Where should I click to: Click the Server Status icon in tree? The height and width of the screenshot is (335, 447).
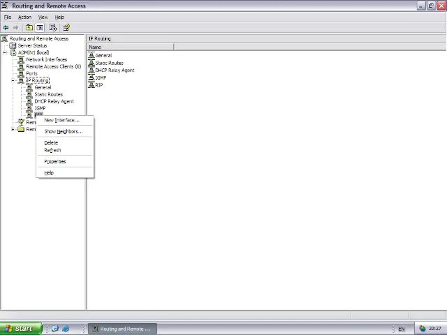click(13, 45)
